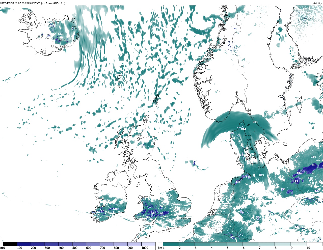Image resolution: width=323 pixels, height=250 pixels.
Task: Click the '107' visibility value in southern Iceland
Action: [61, 40]
